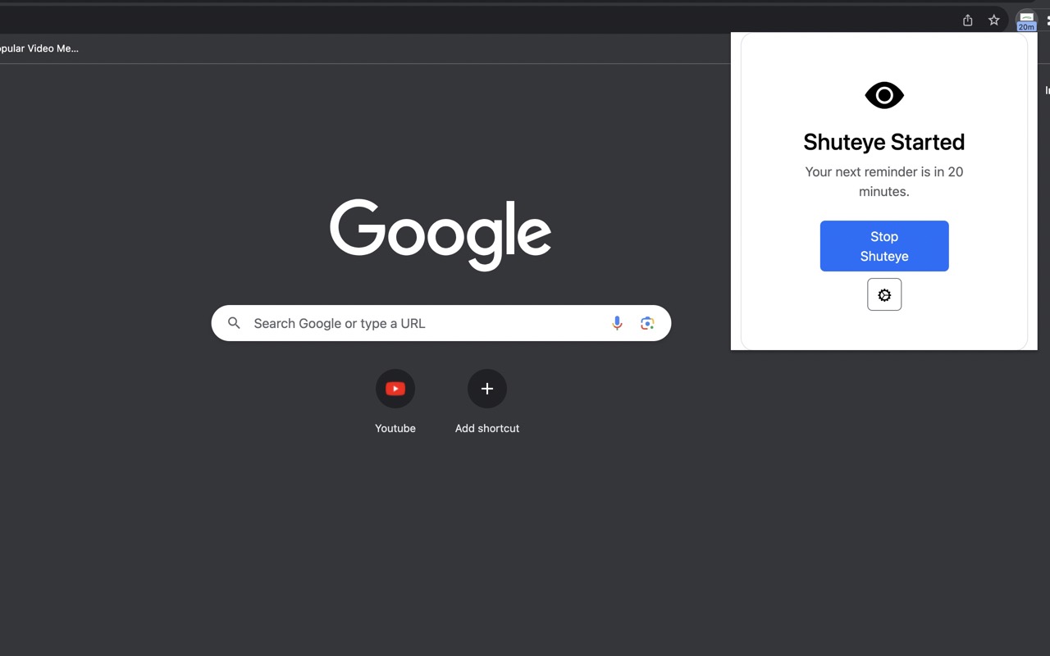
Task: Click the plus icon to add a shortcut
Action: pyautogui.click(x=486, y=388)
